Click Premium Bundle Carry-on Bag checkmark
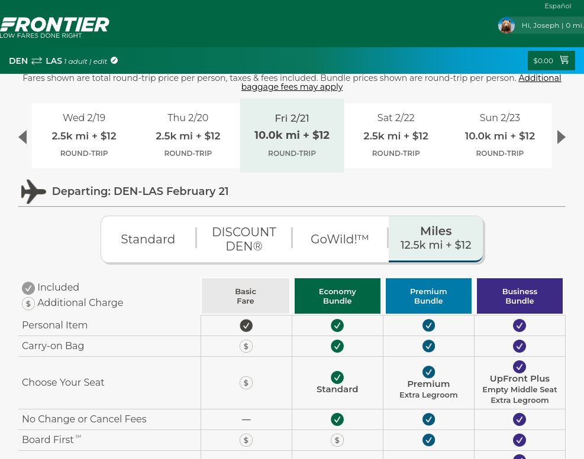This screenshot has height=459, width=584. [428, 346]
